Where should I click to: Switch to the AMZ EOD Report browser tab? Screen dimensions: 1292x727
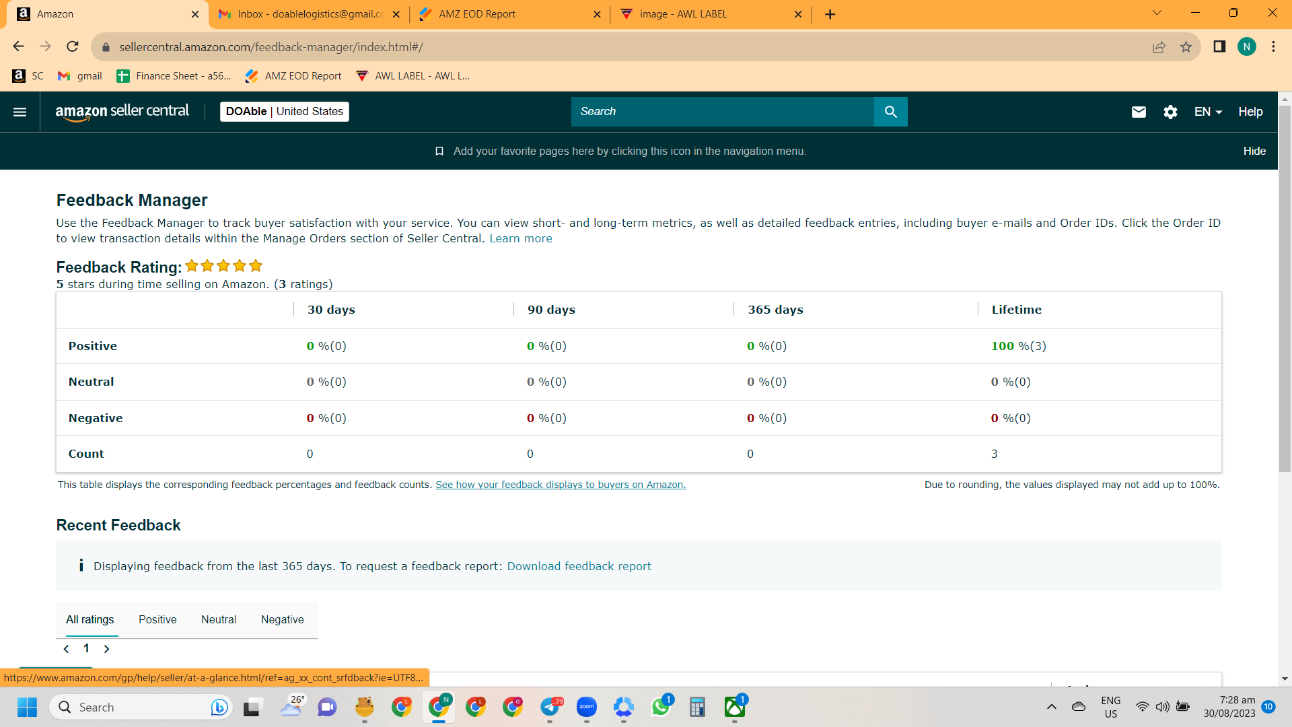[509, 14]
